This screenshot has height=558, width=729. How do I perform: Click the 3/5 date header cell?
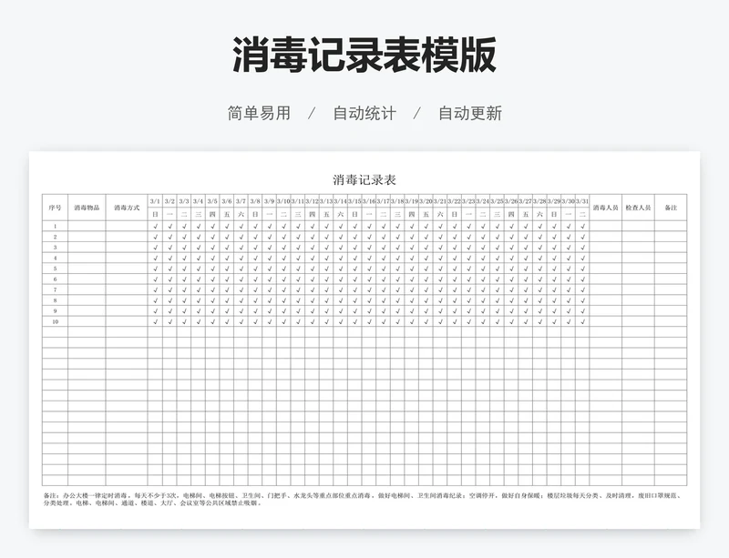coord(212,201)
